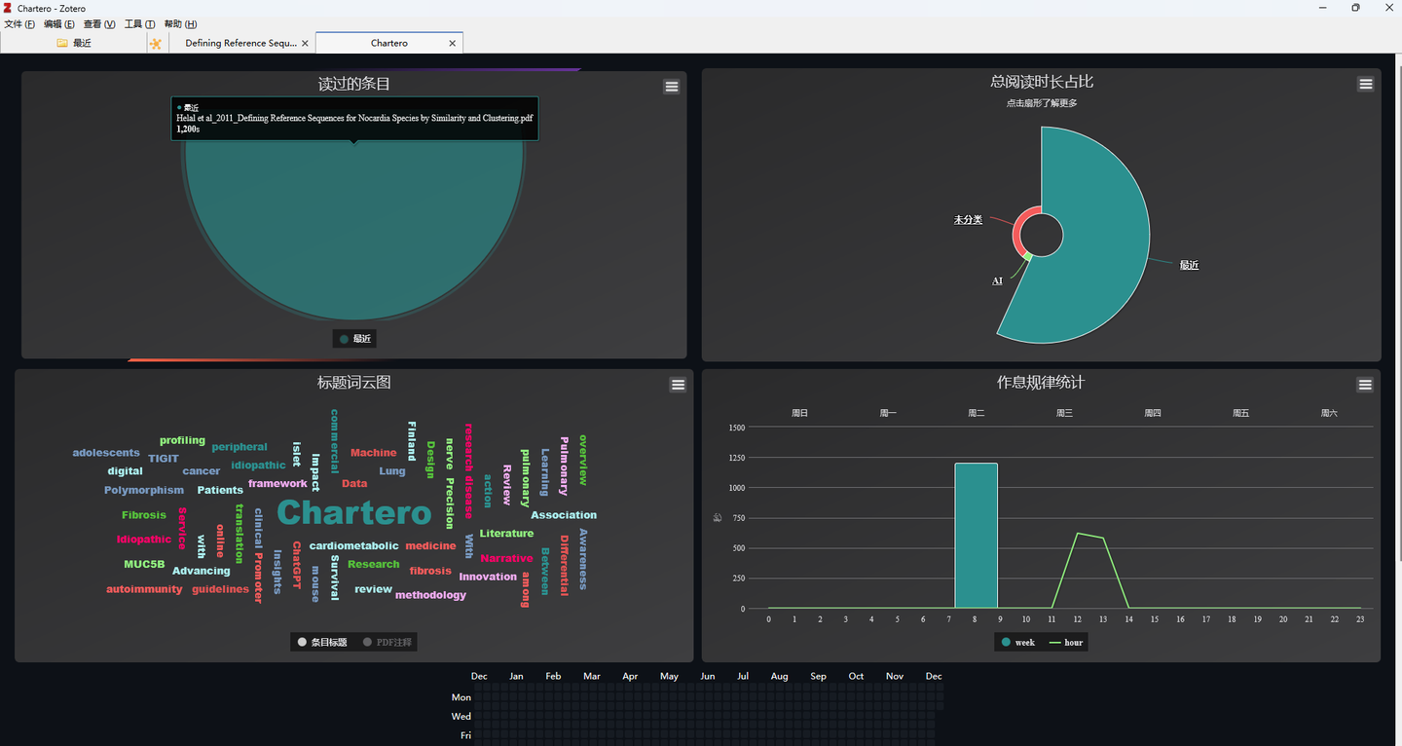Open the chart menu for 读过的条目
1402x746 pixels.
(671, 87)
